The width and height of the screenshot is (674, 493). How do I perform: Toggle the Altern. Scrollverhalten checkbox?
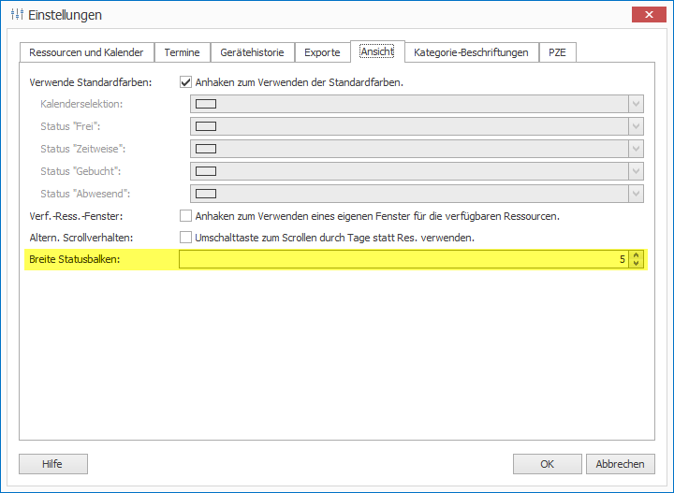point(185,238)
